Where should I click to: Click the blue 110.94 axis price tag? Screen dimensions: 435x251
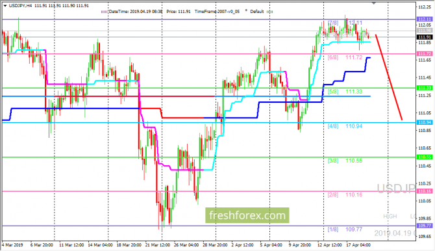tap(425, 122)
